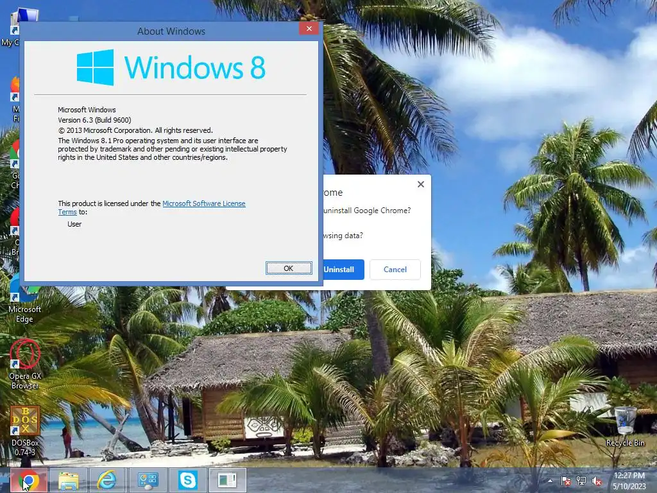Open File Explorer from the taskbar
The image size is (657, 493).
tap(68, 480)
